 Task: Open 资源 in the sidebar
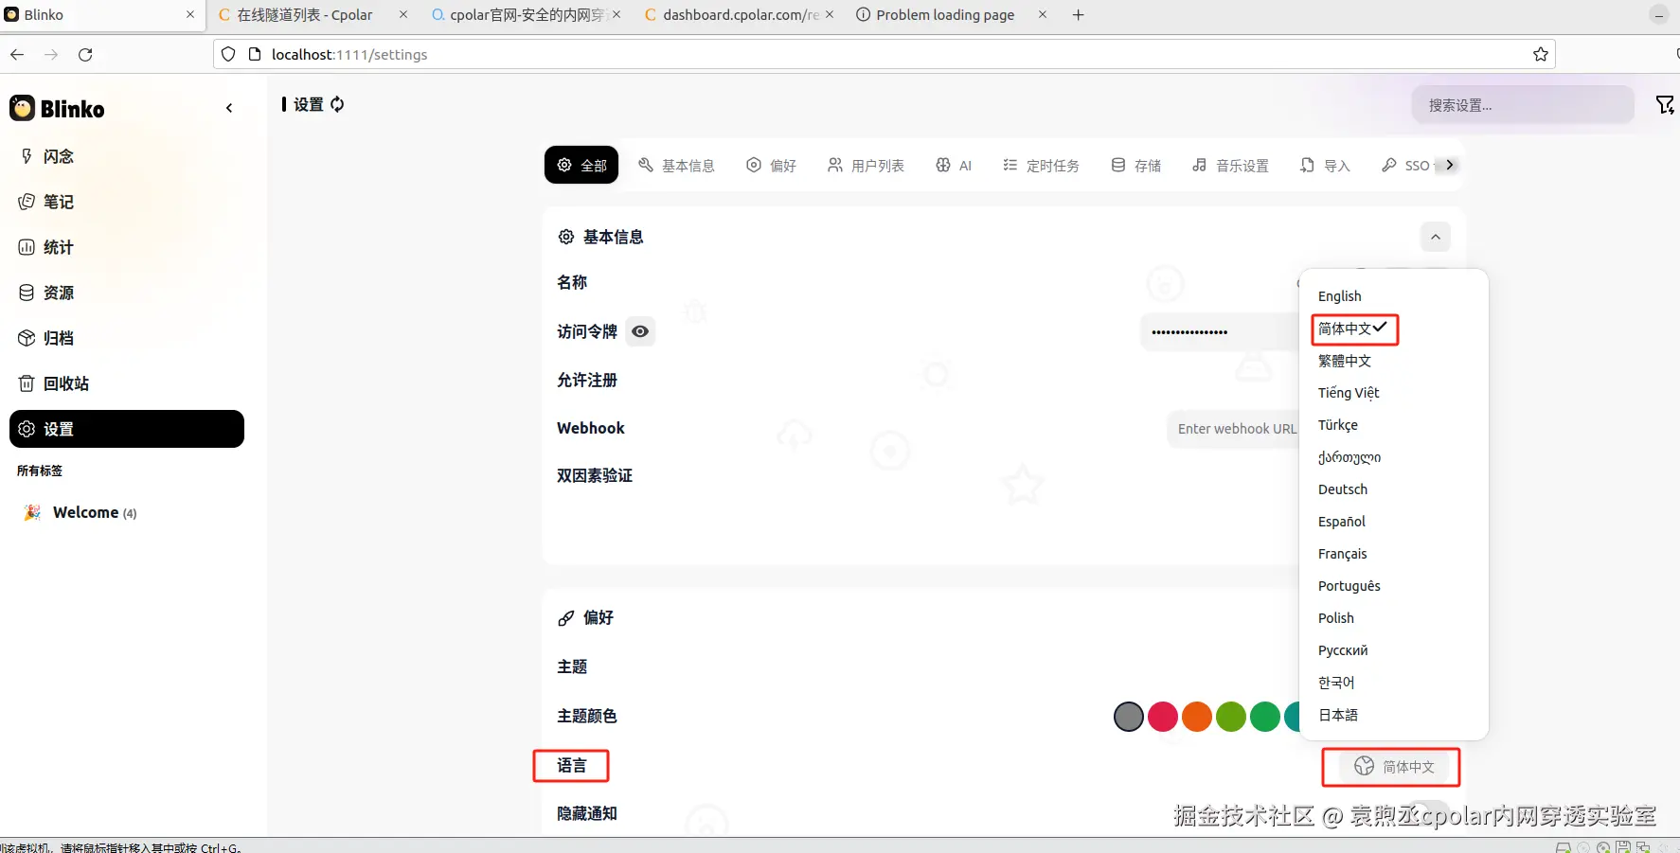pyautogui.click(x=127, y=293)
